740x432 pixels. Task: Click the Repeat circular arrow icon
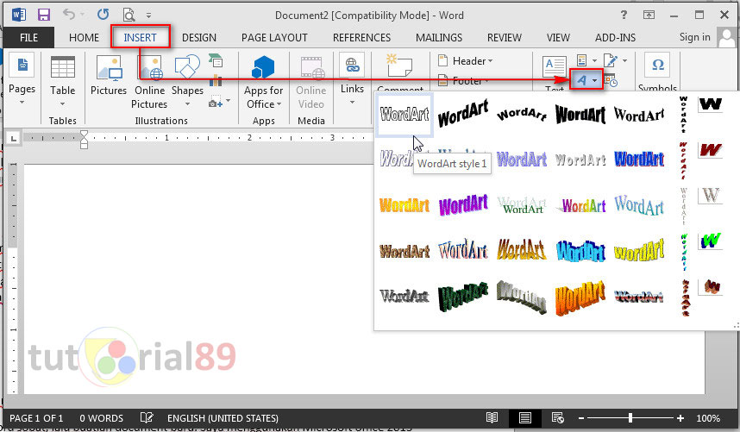pyautogui.click(x=103, y=15)
